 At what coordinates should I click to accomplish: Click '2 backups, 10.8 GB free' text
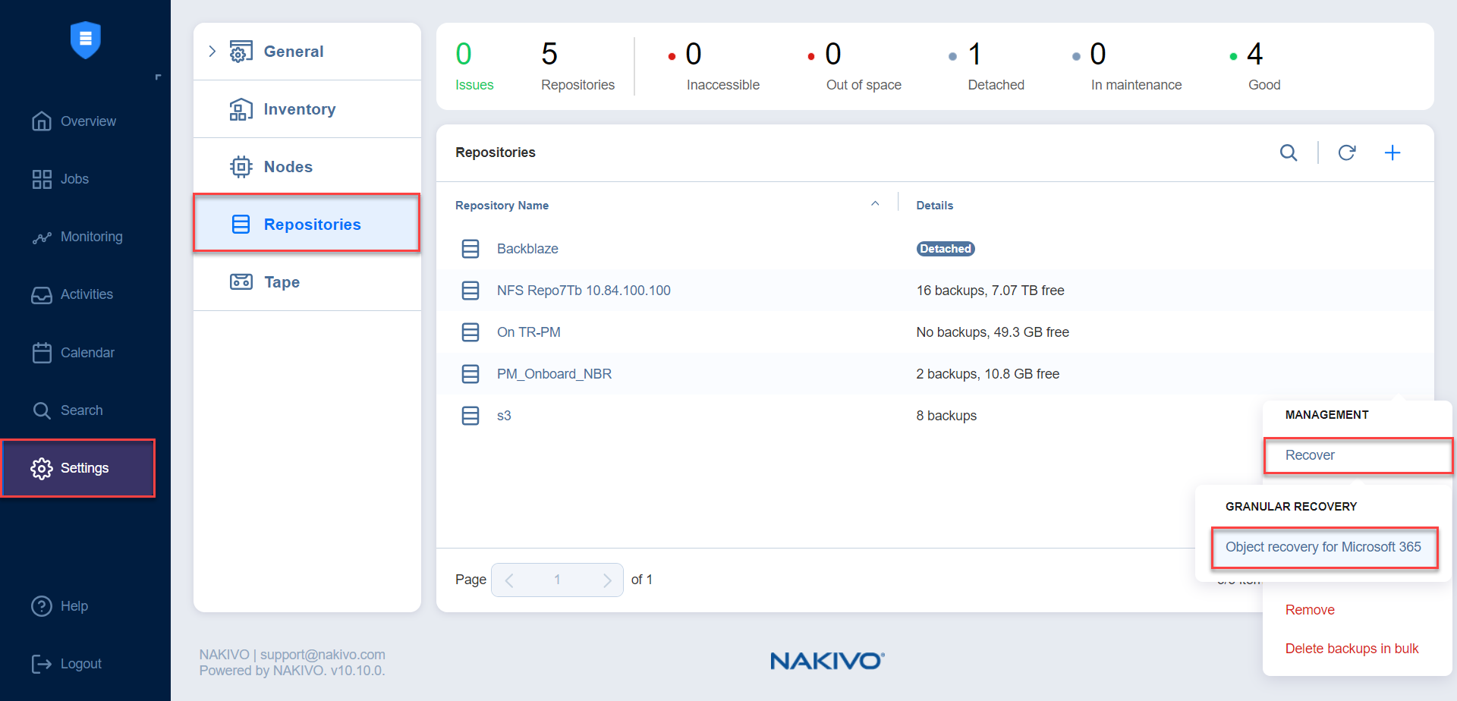tap(987, 374)
